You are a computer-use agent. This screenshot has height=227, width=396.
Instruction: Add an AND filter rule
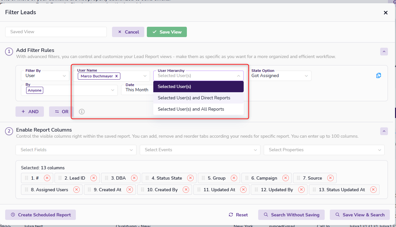[x=30, y=112]
